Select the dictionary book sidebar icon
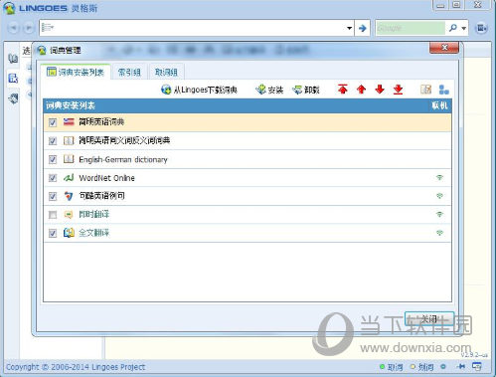 [x=13, y=59]
